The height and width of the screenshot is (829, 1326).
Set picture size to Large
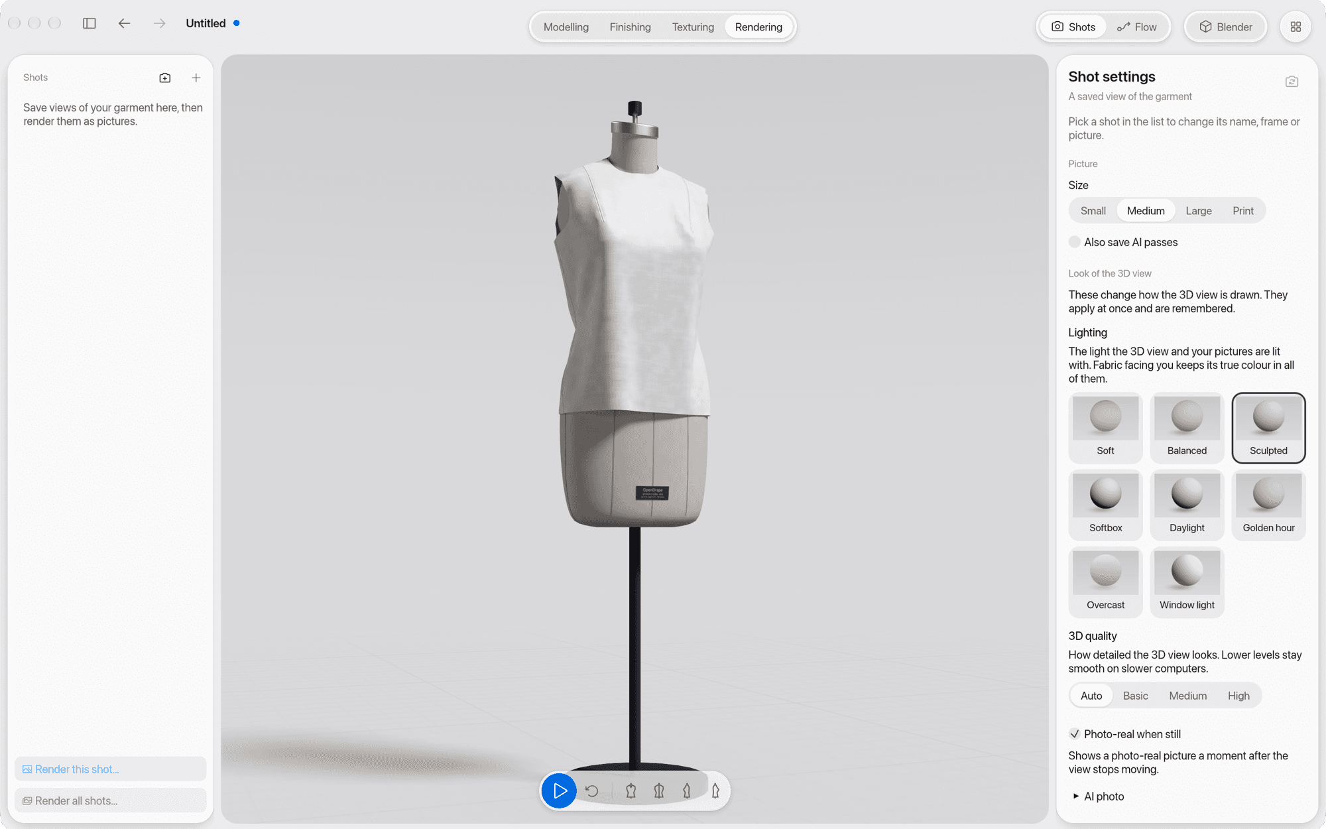[1199, 210]
